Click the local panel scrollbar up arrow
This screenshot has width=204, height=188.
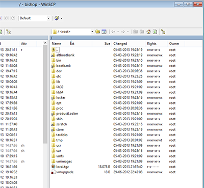point(45,43)
